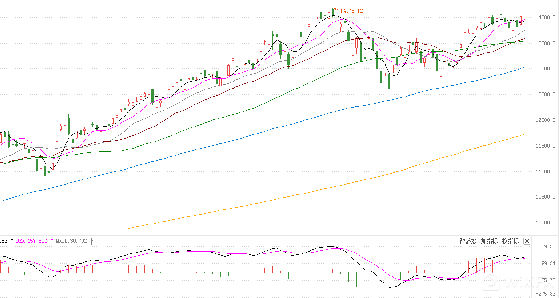Click the 289.35 MACD axis label
The height and width of the screenshot is (298, 559).
546,247
